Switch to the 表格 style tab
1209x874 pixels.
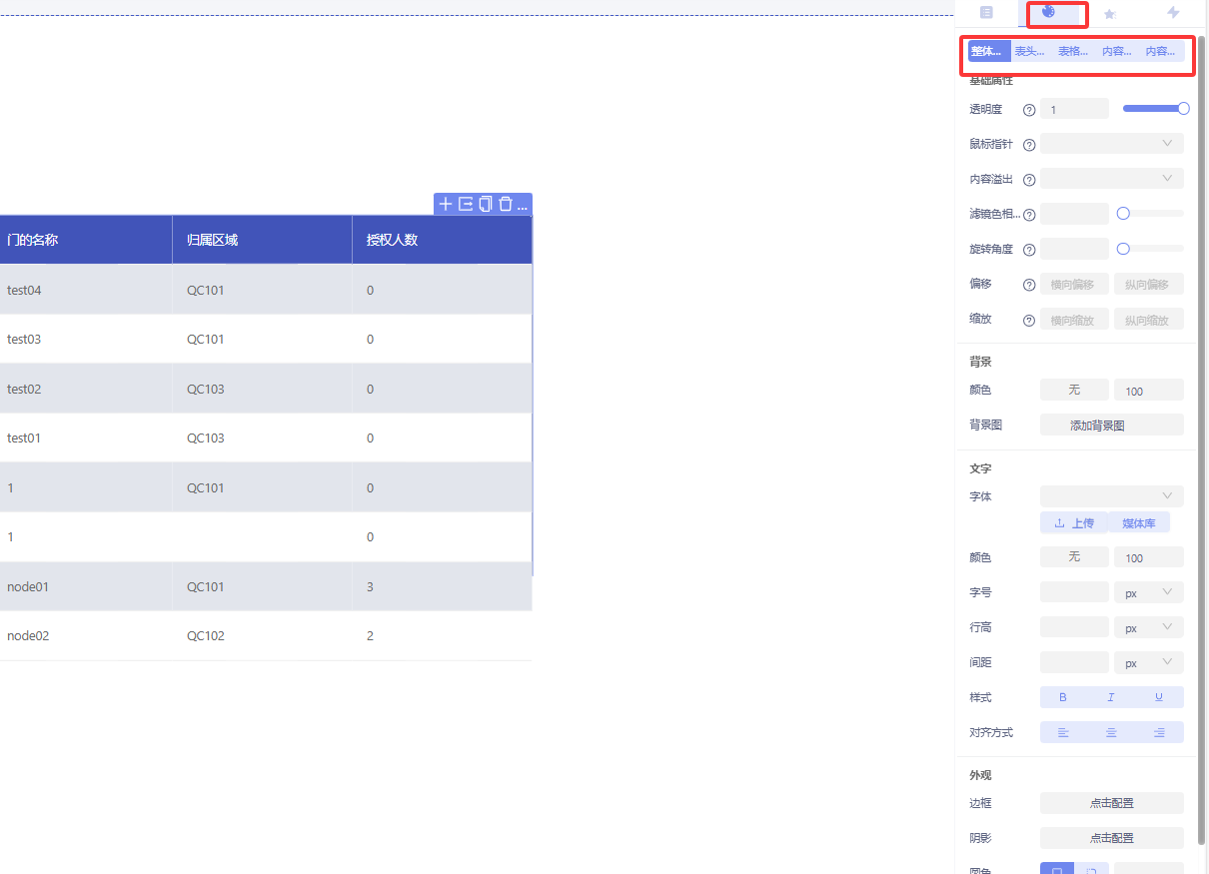pyautogui.click(x=1073, y=51)
